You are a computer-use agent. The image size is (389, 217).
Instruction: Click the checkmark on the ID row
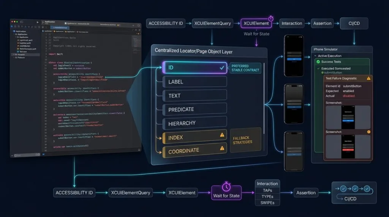tap(222, 68)
